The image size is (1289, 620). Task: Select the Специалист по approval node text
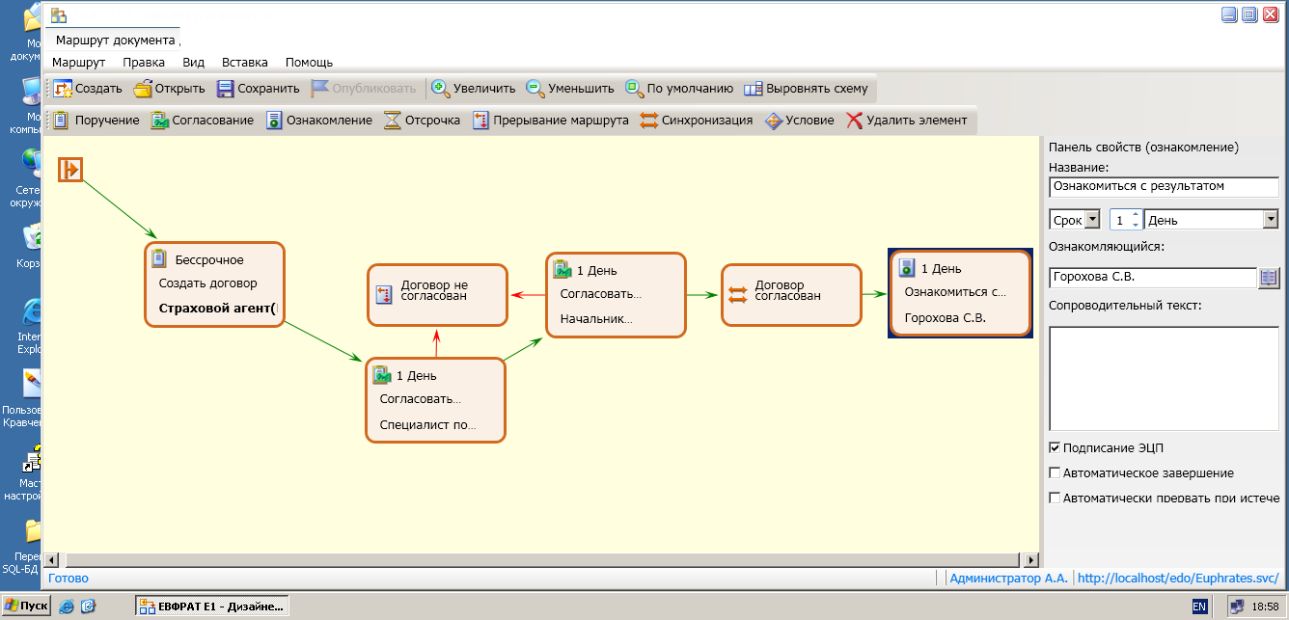(x=427, y=424)
